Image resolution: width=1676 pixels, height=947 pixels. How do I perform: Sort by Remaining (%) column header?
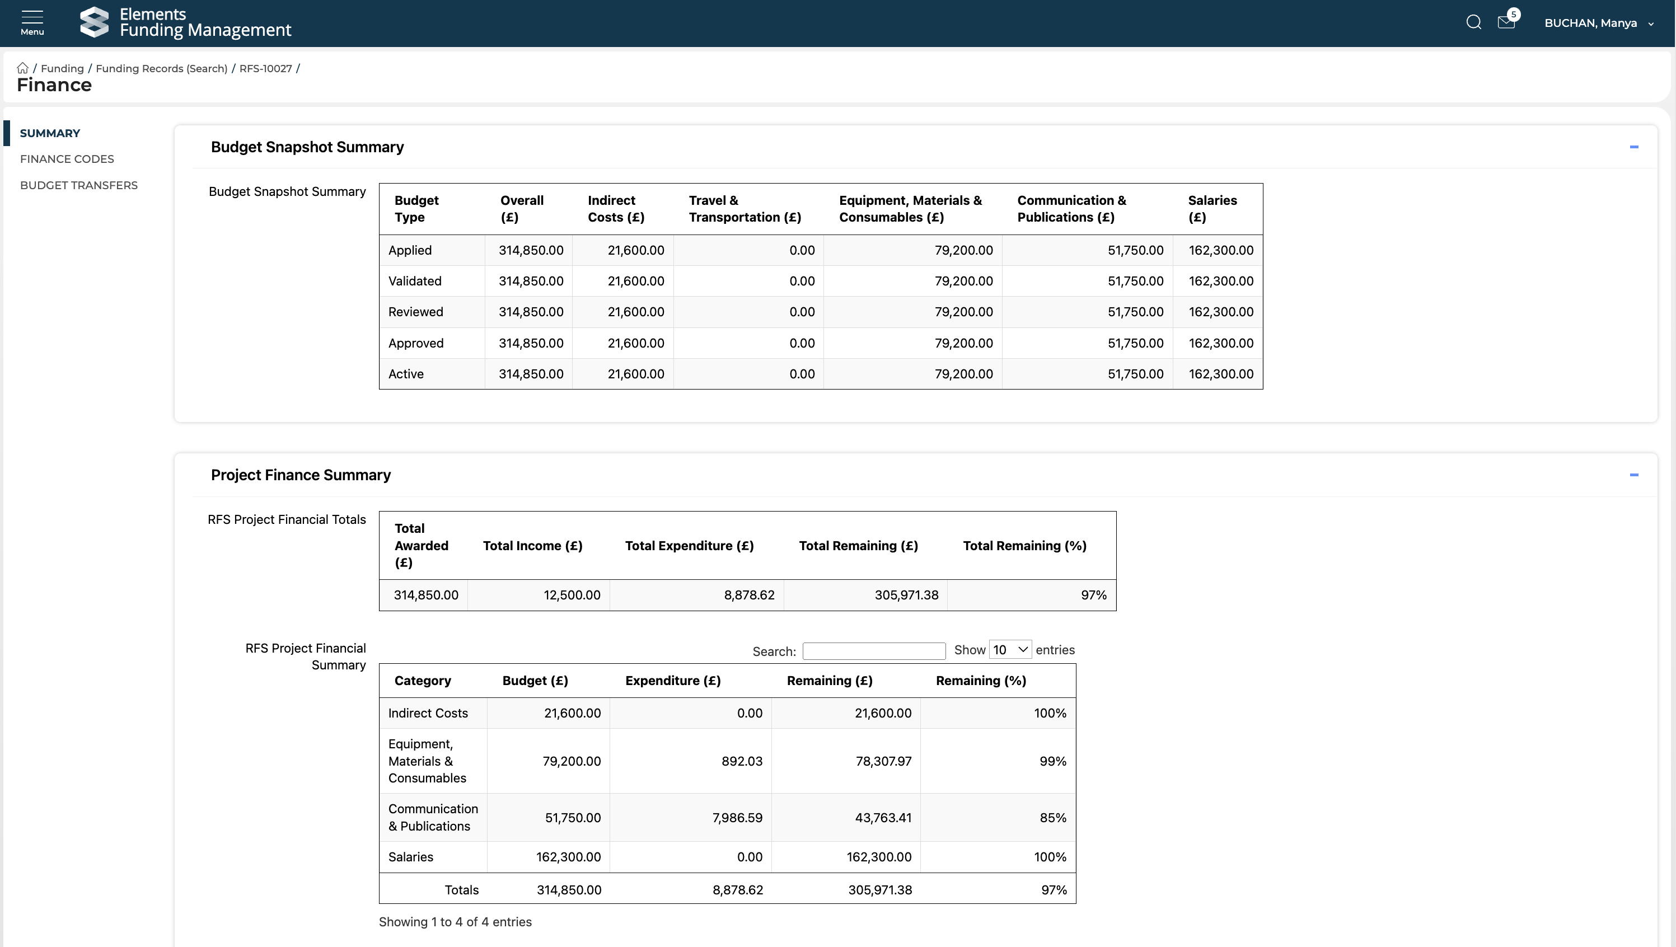(981, 681)
